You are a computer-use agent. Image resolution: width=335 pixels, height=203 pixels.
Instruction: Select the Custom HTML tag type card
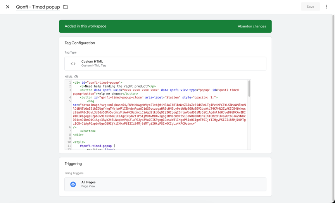pos(165,64)
